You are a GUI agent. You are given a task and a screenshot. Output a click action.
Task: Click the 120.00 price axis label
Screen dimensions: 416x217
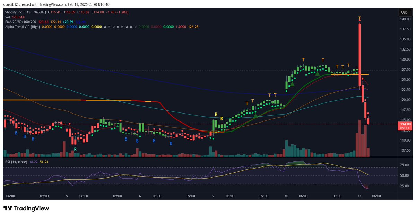(x=405, y=100)
